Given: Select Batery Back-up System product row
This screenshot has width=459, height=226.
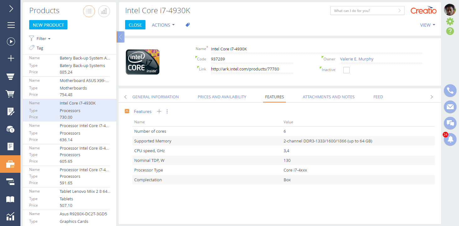Looking at the screenshot, I should [69, 65].
